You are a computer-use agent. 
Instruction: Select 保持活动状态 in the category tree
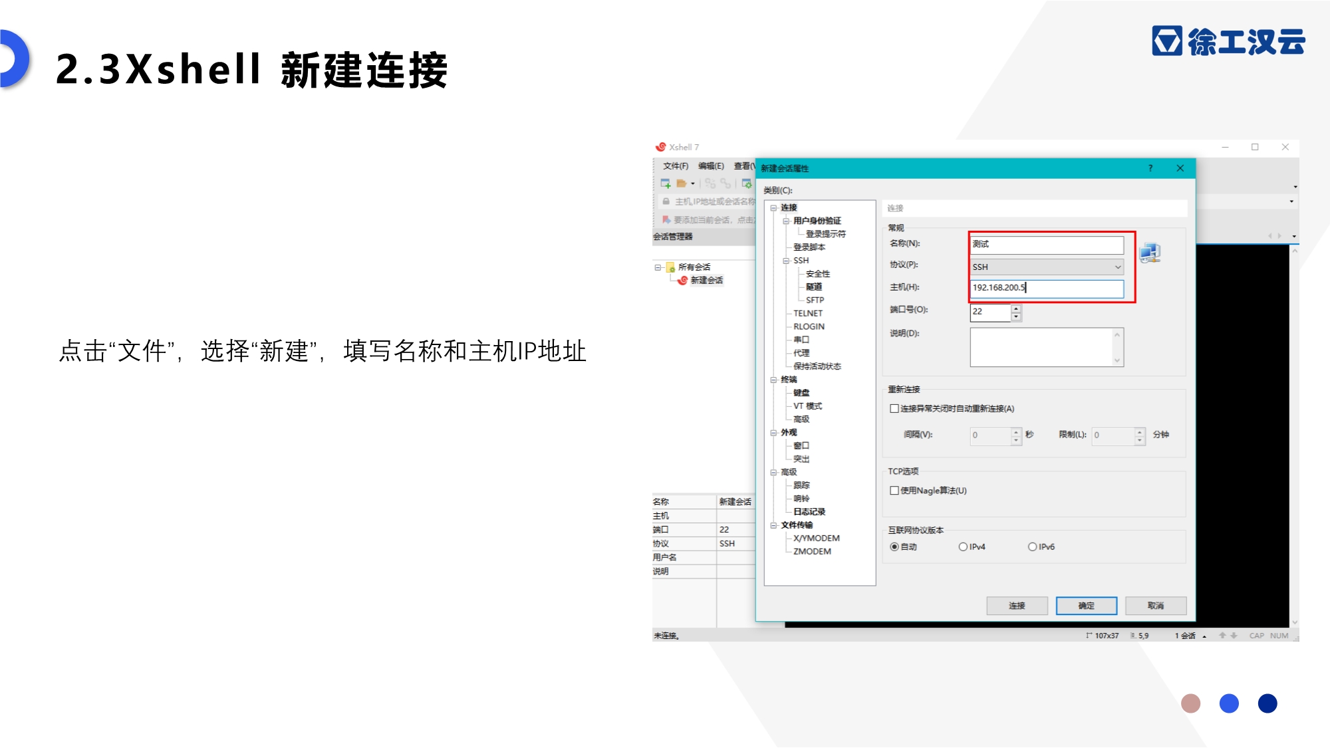pos(817,366)
